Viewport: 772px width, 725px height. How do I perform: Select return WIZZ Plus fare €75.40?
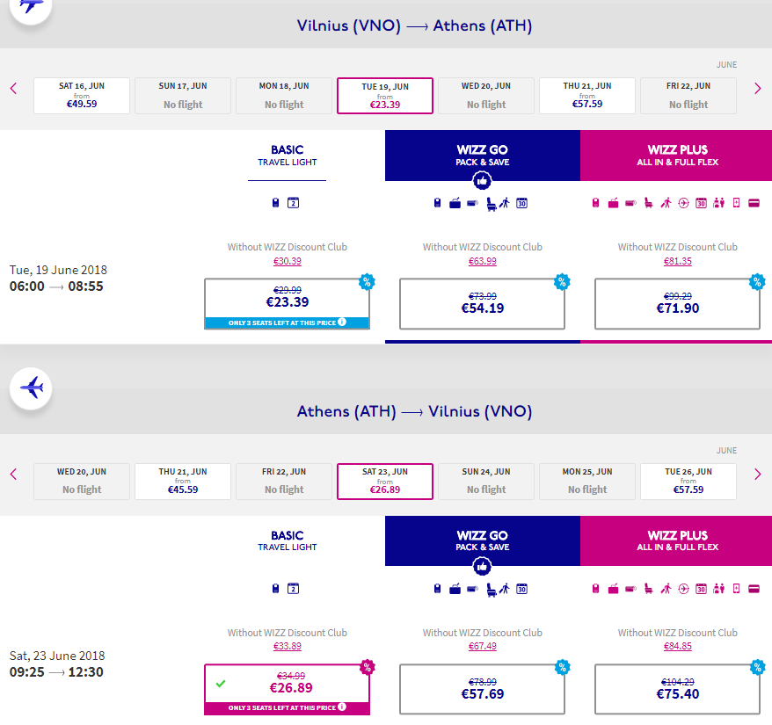point(677,689)
